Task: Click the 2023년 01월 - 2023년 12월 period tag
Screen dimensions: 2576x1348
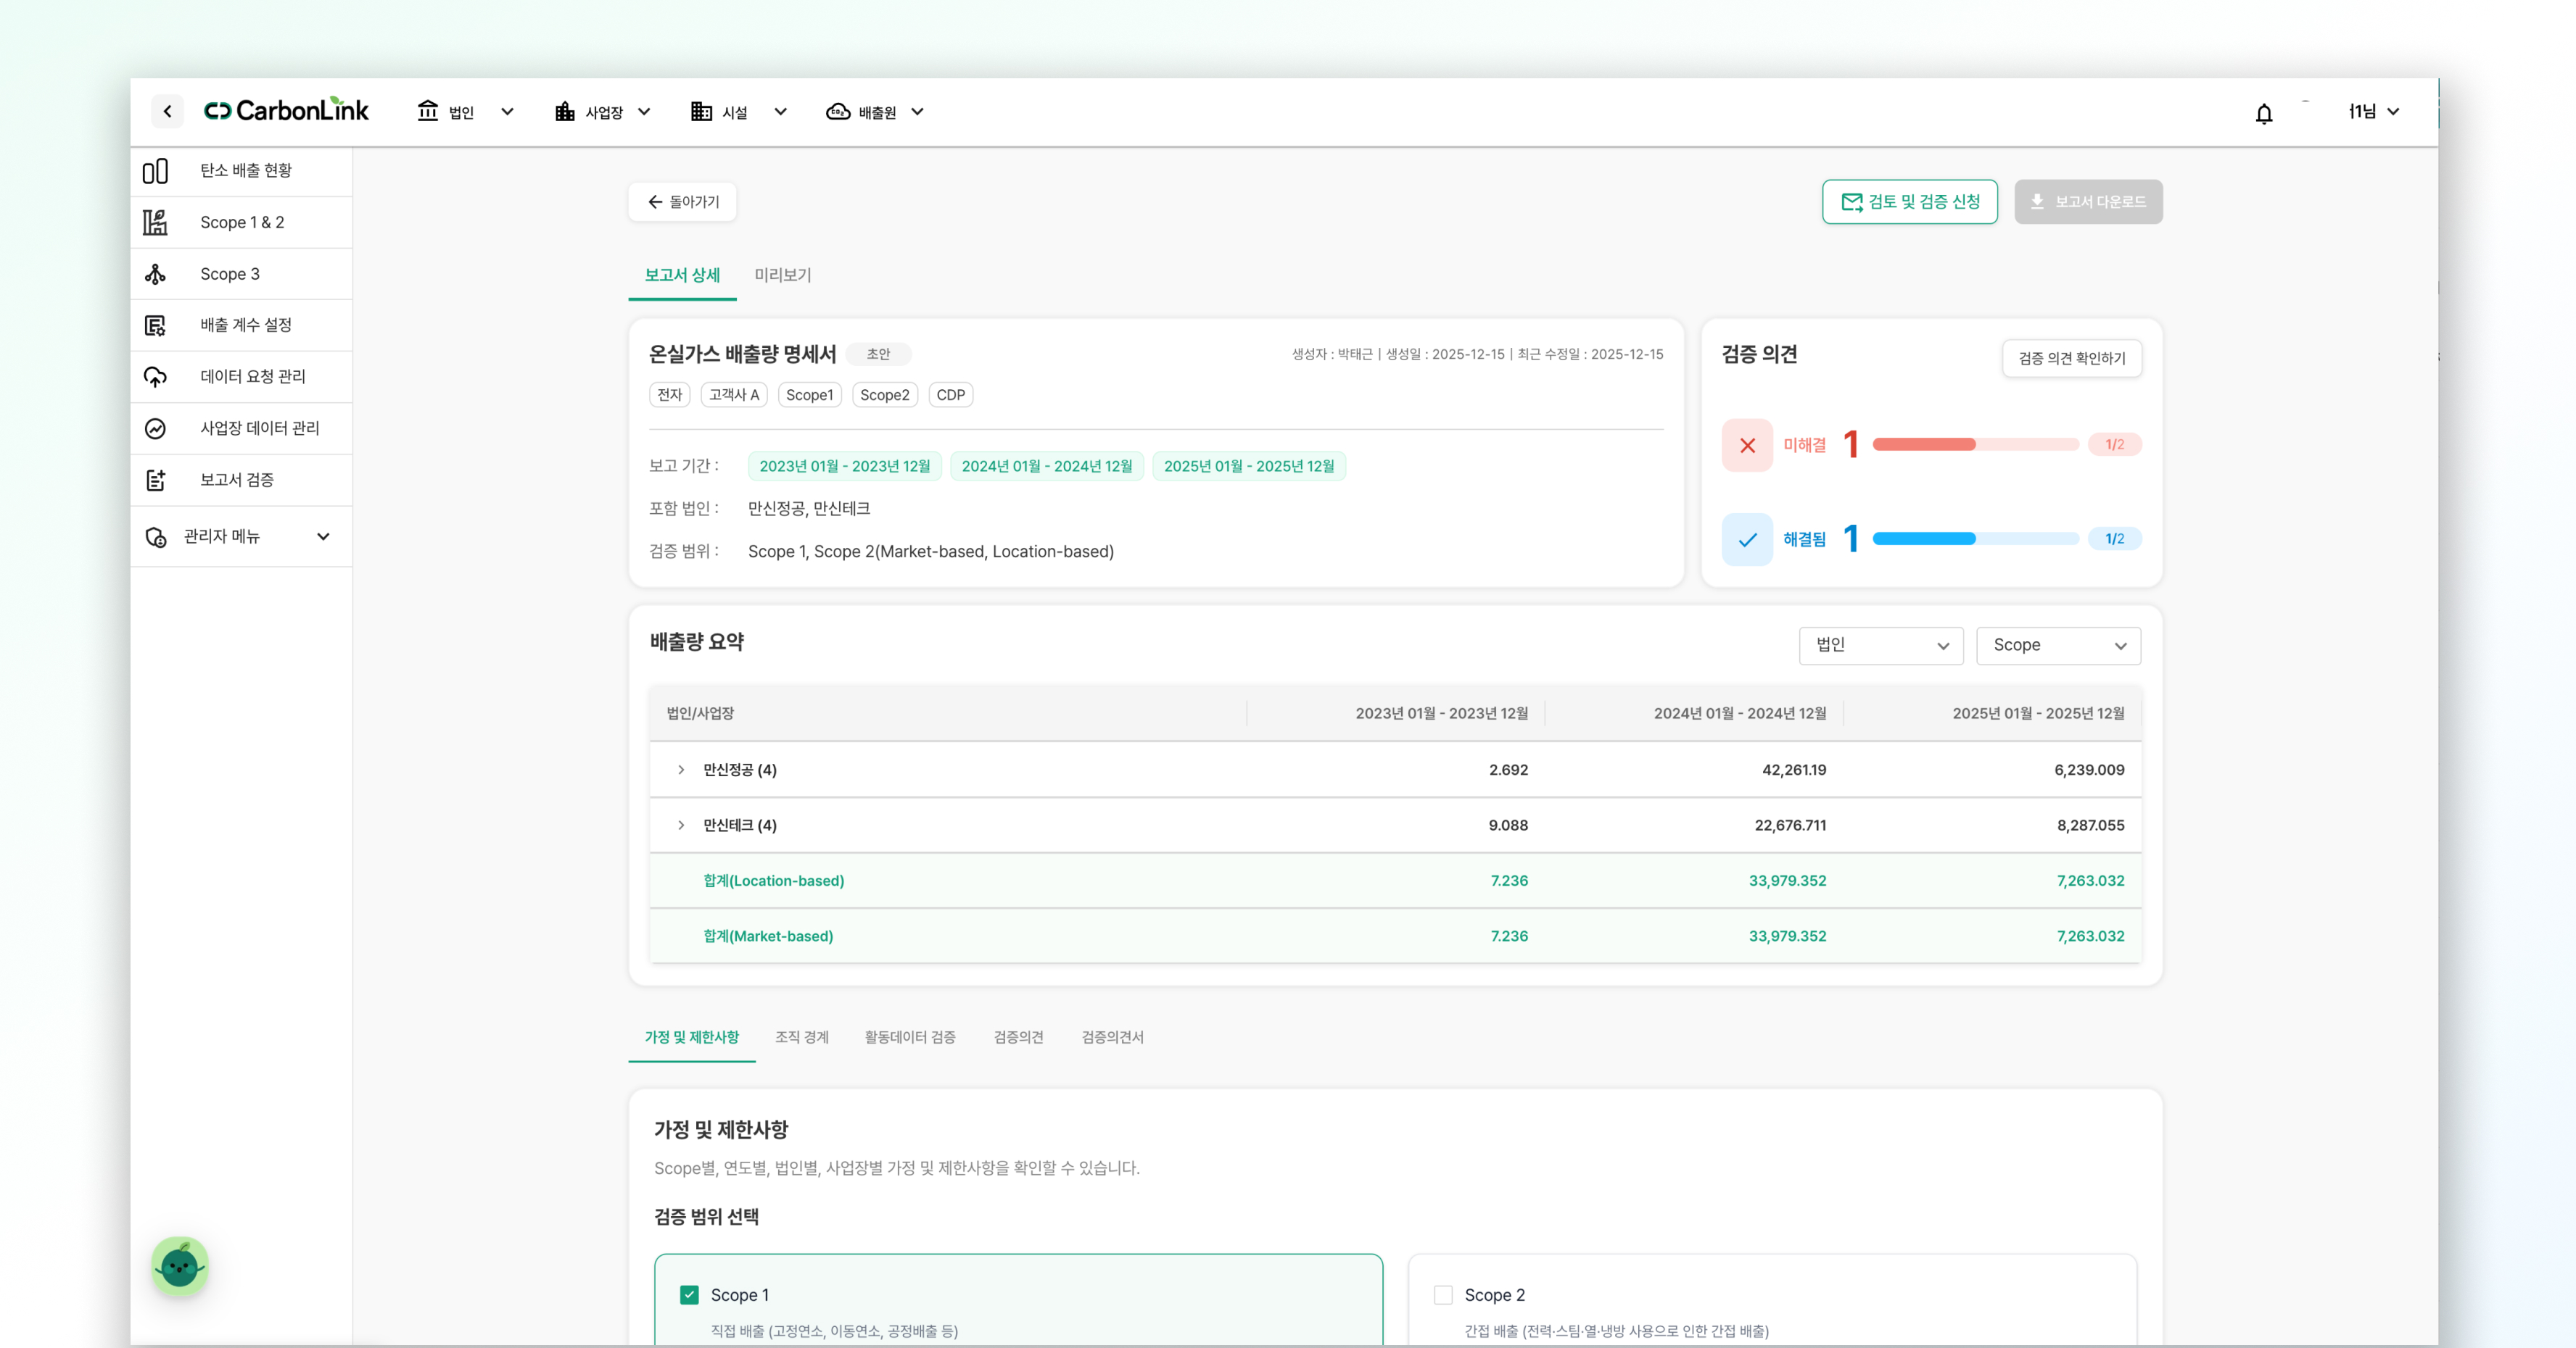Action: point(844,467)
